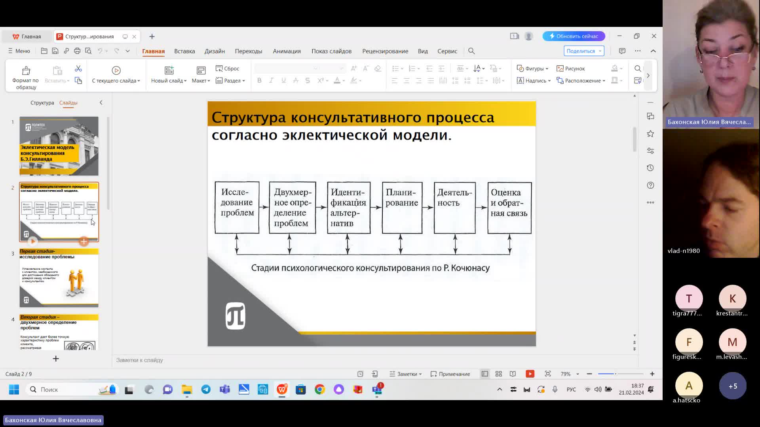Open the Раздел section dropdown
Image resolution: width=760 pixels, height=427 pixels.
pyautogui.click(x=230, y=81)
